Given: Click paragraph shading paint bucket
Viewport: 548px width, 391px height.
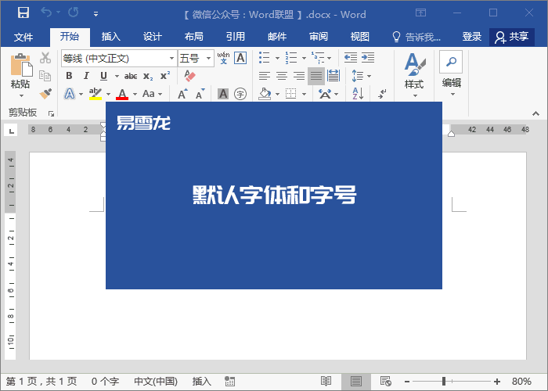Looking at the screenshot, I should tap(265, 94).
